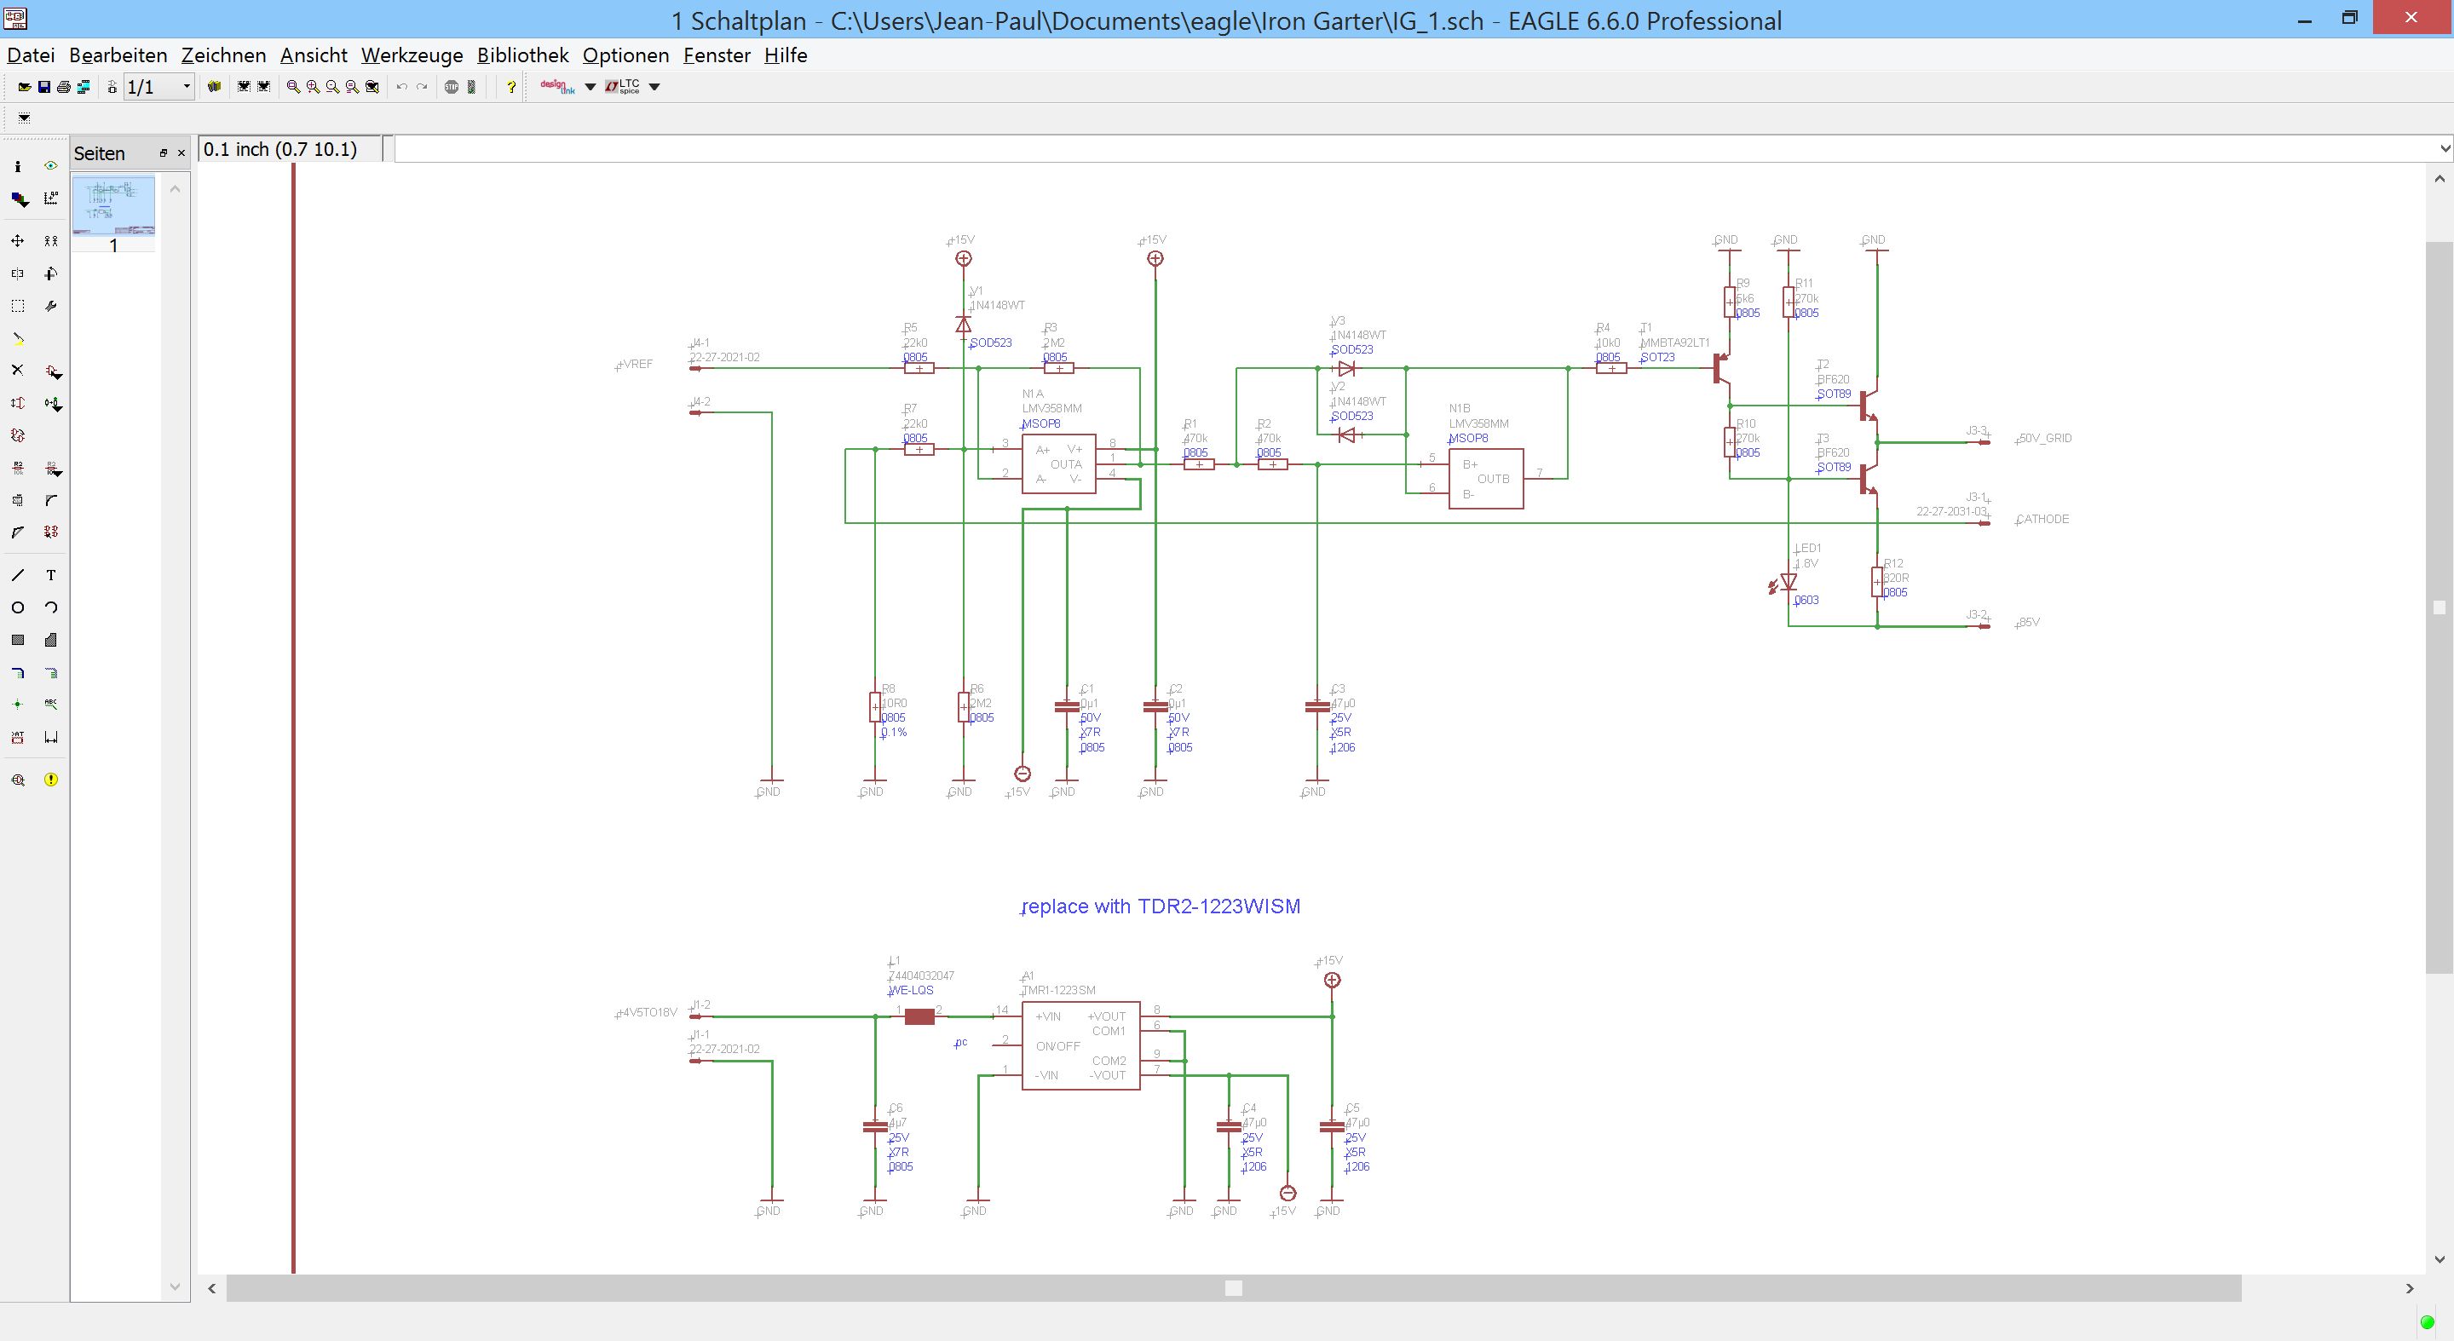The width and height of the screenshot is (2454, 1341).
Task: Open the Replace part dropdown tool
Action: tap(54, 404)
